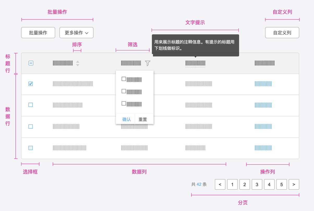Tick the third option in filter popup

tap(124, 104)
